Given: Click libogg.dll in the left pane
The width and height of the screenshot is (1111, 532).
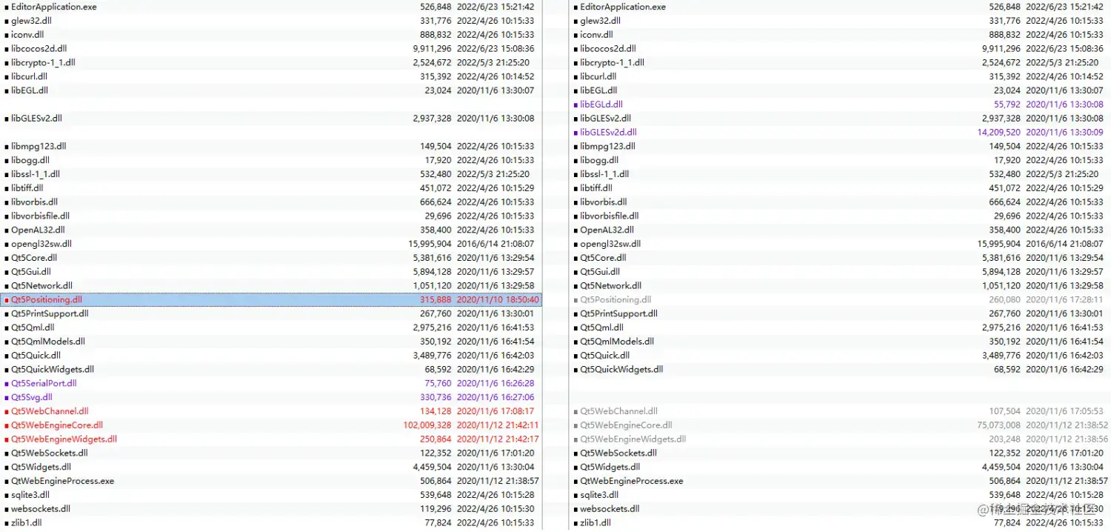Looking at the screenshot, I should point(30,160).
